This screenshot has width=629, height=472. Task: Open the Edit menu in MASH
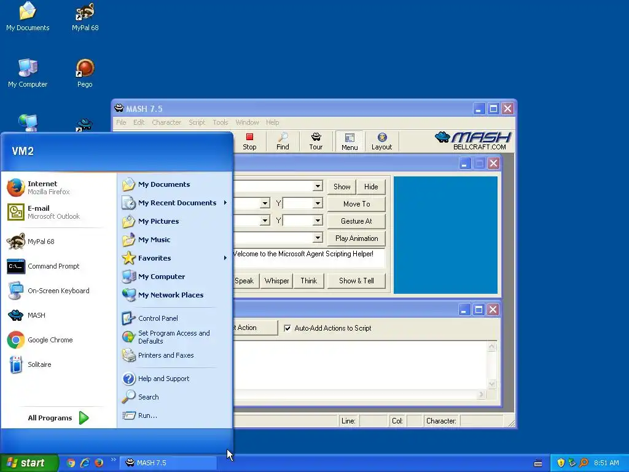point(139,122)
